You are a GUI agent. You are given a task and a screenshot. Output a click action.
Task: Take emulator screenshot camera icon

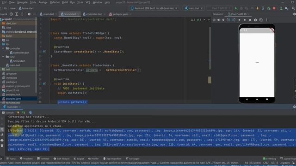coord(255,20)
